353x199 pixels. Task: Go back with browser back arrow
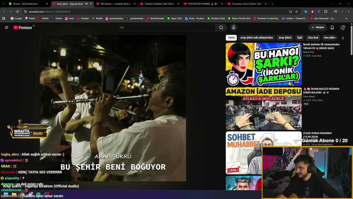click(x=4, y=12)
